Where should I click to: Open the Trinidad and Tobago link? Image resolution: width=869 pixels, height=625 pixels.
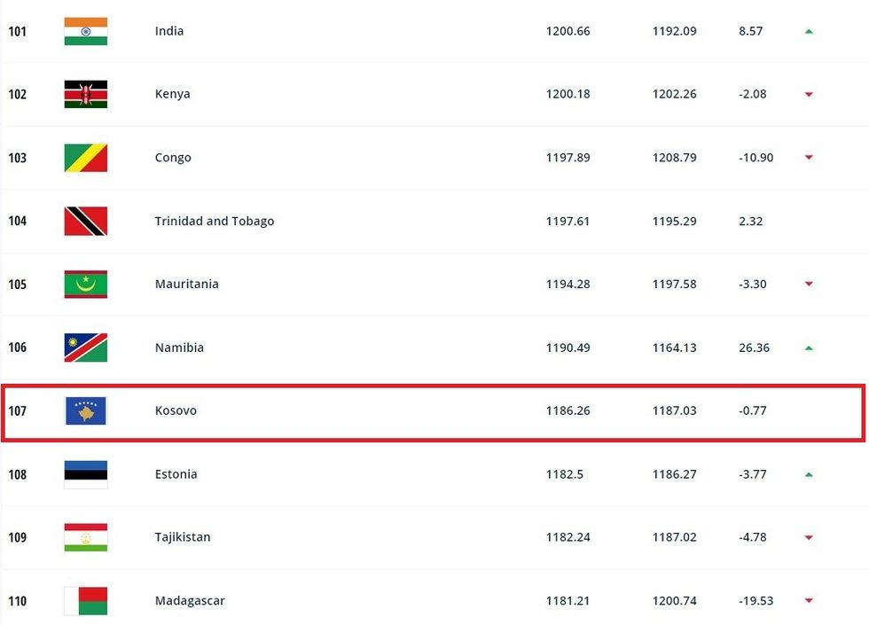pyautogui.click(x=215, y=221)
